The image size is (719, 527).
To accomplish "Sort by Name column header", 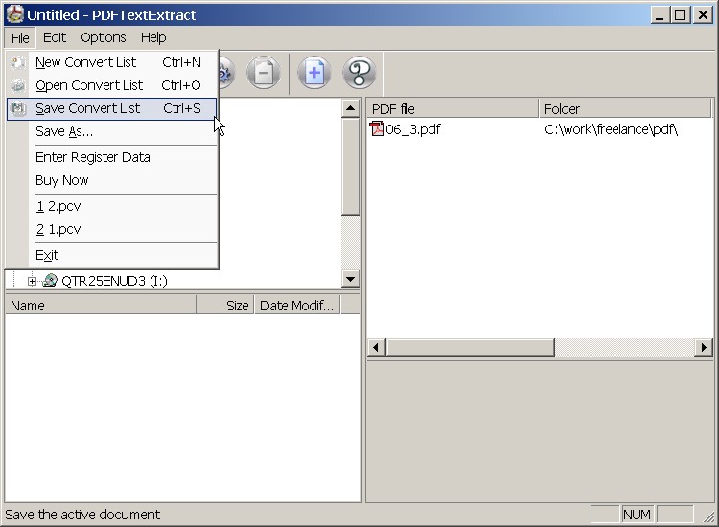I will coord(101,306).
